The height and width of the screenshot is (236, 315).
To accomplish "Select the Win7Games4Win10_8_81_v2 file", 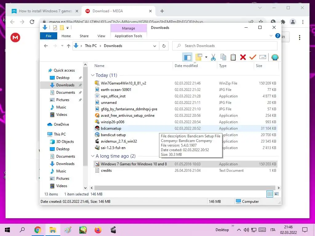I will [185, 83].
